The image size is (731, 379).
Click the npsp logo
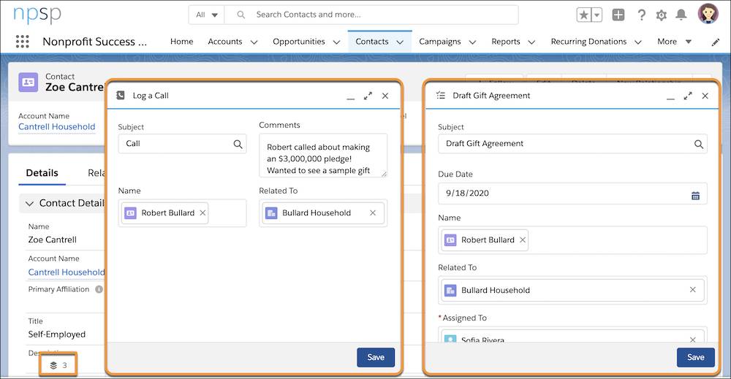(37, 15)
